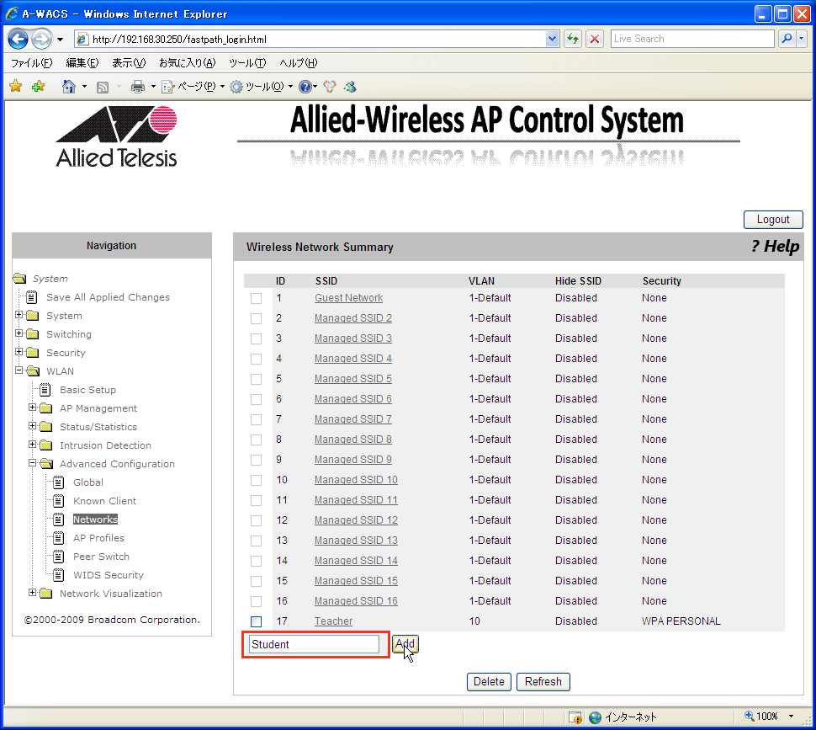Click the WIDS Security page icon
The image size is (816, 730).
59,575
